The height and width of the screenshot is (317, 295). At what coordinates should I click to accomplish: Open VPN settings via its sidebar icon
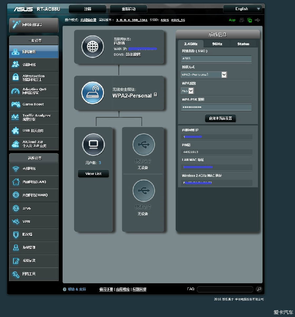pyautogui.click(x=16, y=221)
